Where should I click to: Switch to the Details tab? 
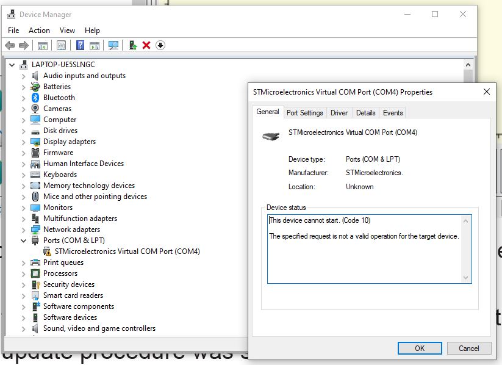click(365, 113)
